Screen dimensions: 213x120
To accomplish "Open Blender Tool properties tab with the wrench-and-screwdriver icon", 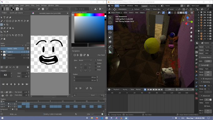I will 197,48.
